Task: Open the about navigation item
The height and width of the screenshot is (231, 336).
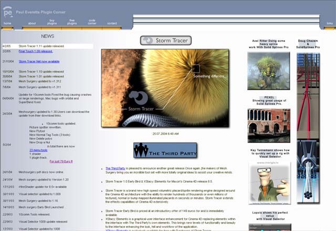Action: click(x=32, y=23)
